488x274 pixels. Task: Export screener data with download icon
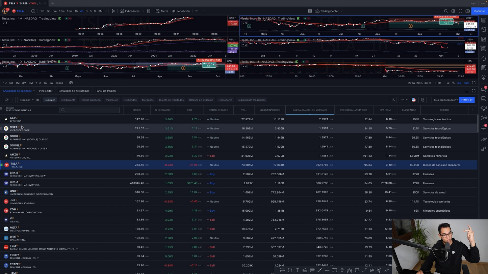tap(393, 100)
